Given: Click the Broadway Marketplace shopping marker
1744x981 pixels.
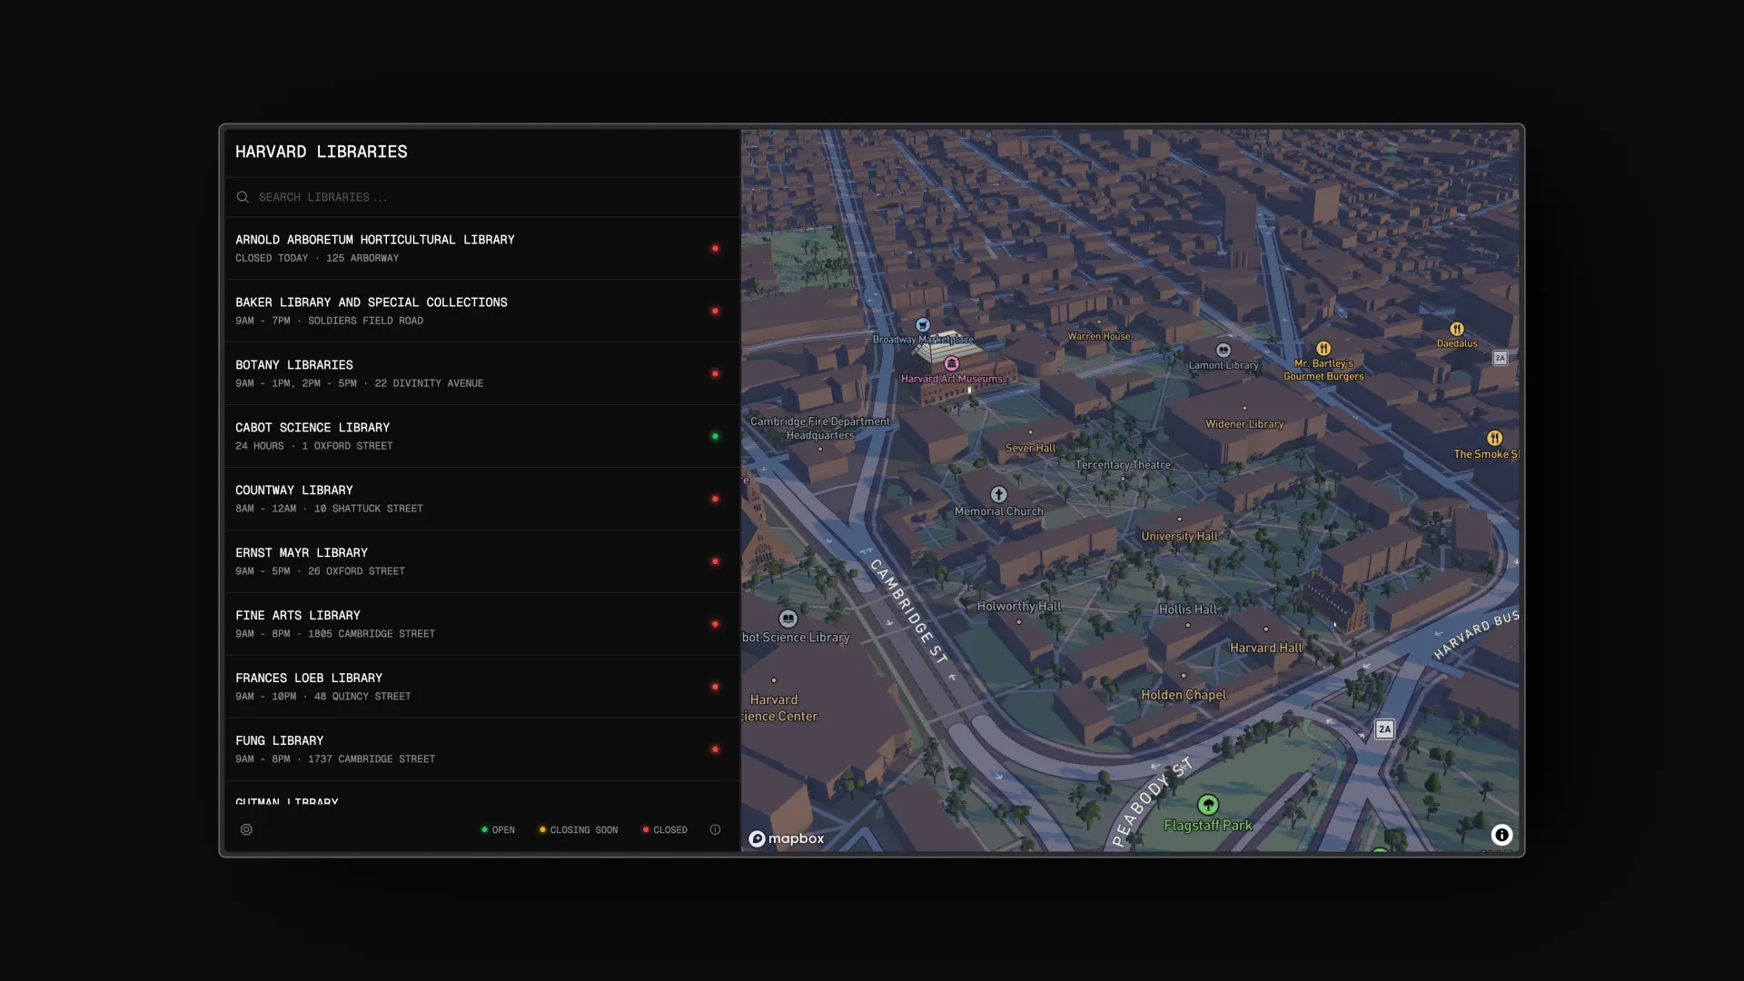Looking at the screenshot, I should (x=923, y=325).
